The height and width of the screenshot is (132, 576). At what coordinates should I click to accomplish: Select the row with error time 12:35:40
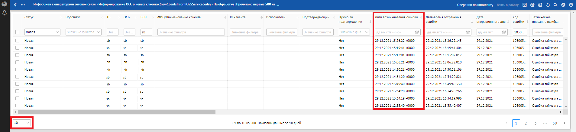(x=17, y=106)
